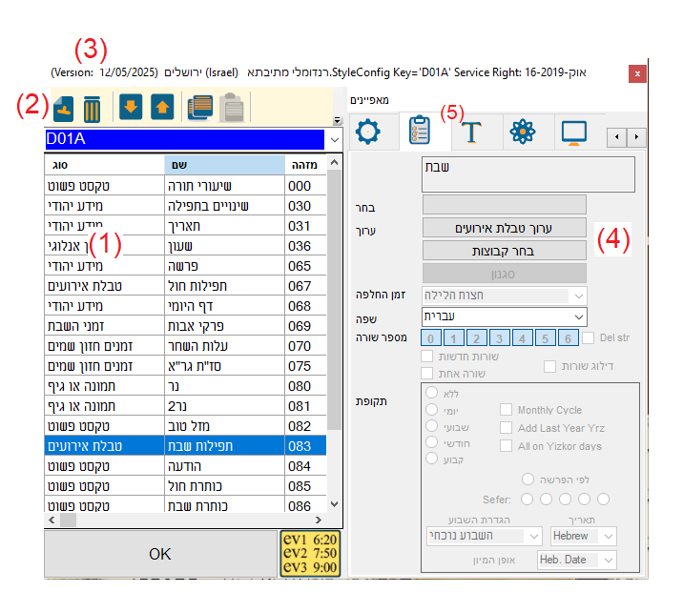Image resolution: width=683 pixels, height=612 pixels.
Task: Click the copy items icon
Action: [199, 108]
